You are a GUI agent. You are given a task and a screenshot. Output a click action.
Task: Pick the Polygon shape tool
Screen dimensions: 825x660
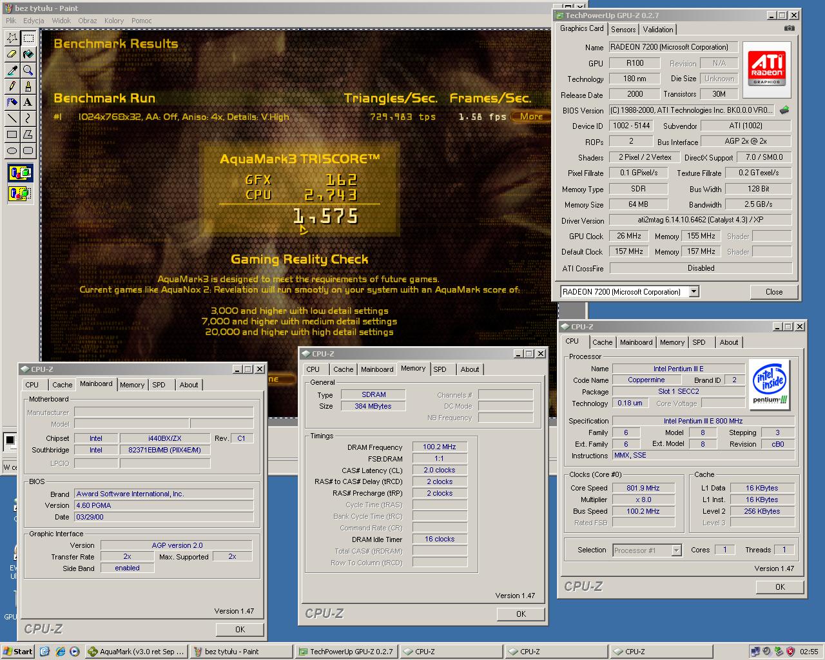point(28,135)
